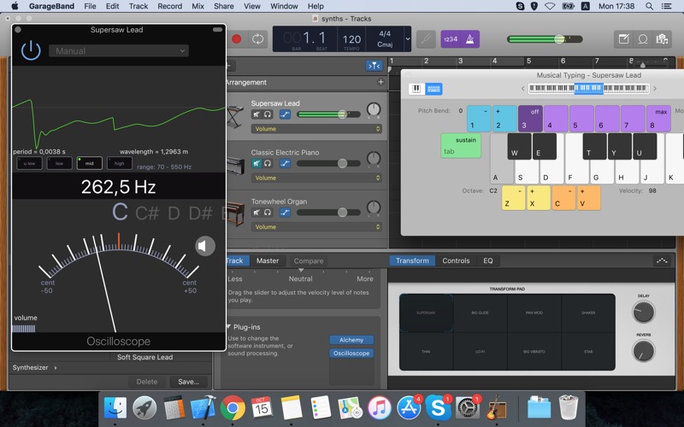Click the Supersaw Lead pan knob
Image resolution: width=684 pixels, height=427 pixels.
coord(374,109)
